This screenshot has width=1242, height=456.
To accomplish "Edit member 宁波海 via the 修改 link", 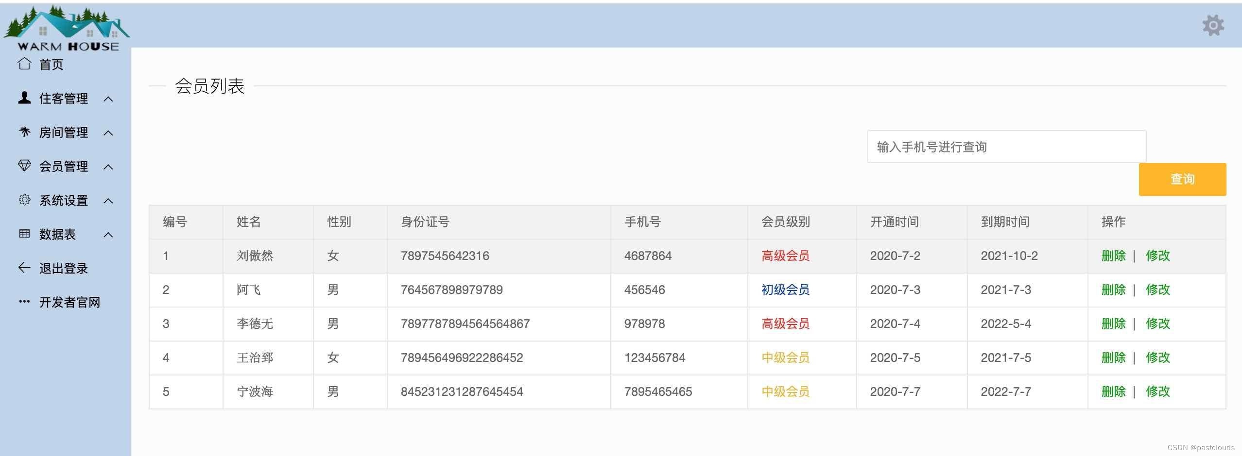I will point(1157,391).
